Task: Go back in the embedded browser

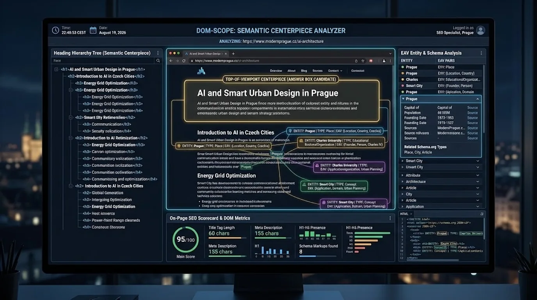Action: point(171,61)
